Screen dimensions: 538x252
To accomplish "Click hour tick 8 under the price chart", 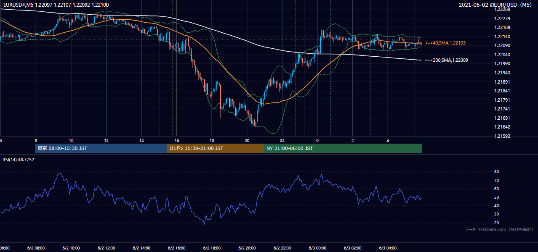I will (36, 140).
